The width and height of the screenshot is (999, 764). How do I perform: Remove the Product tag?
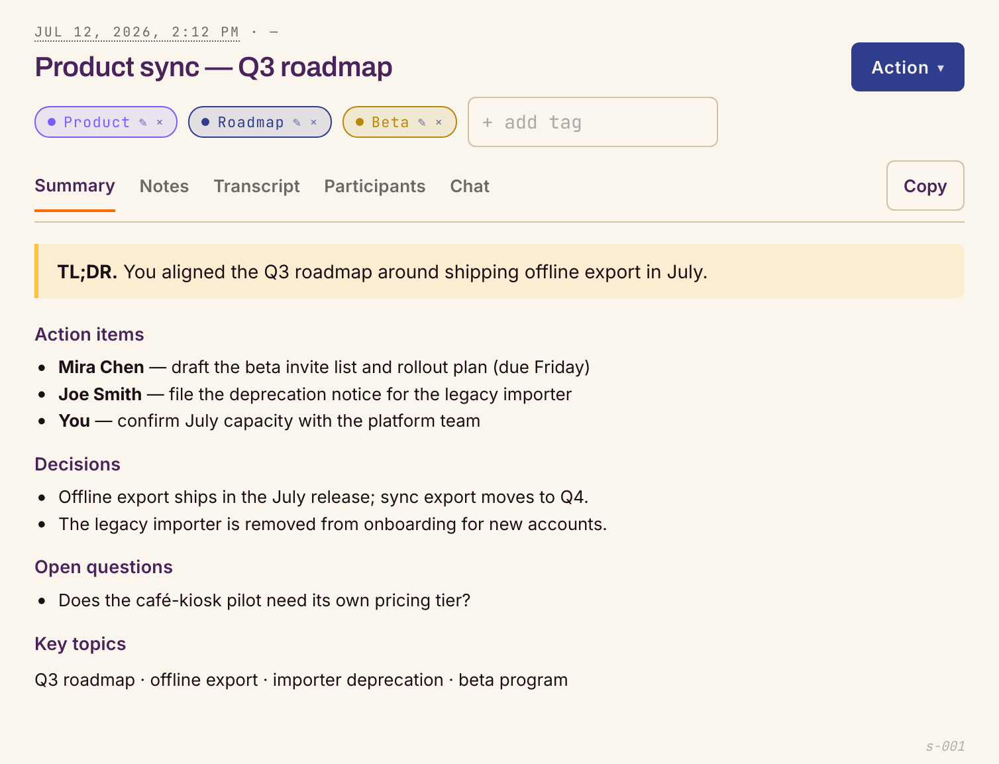(160, 123)
